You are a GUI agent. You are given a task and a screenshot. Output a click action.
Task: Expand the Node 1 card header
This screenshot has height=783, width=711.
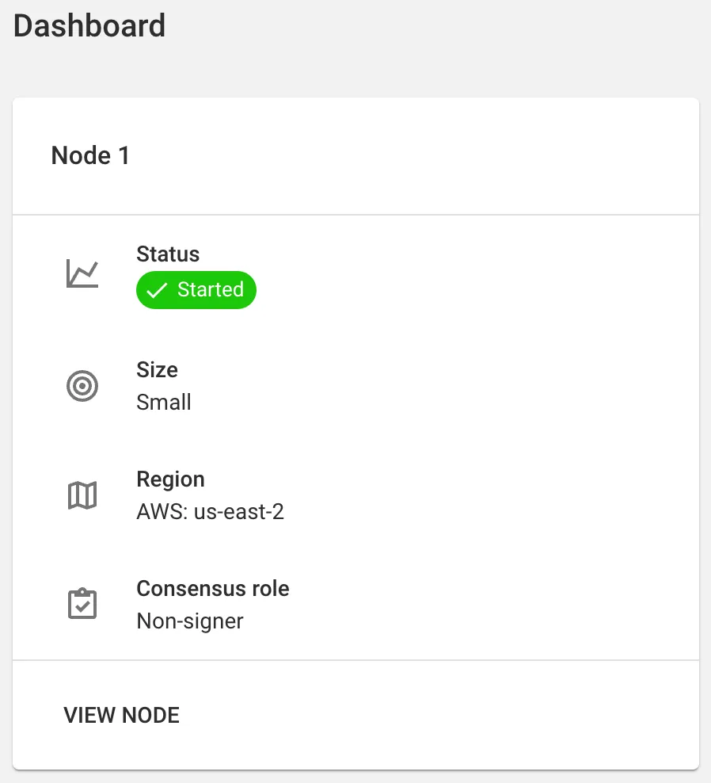90,155
